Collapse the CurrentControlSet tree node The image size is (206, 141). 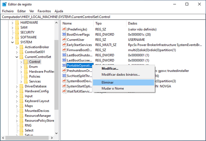pos(17,57)
